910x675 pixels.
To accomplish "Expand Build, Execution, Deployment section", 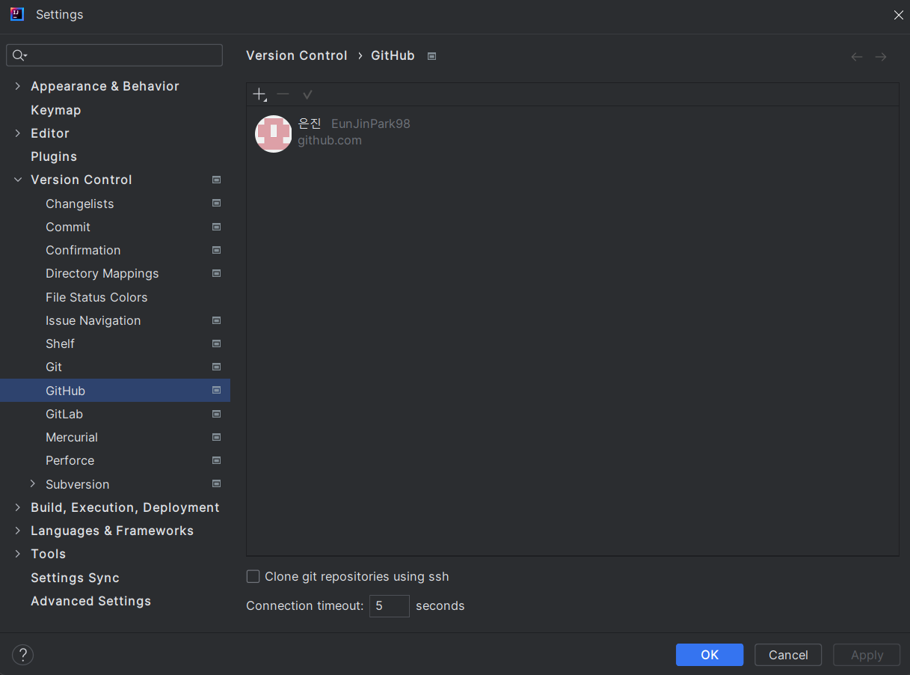I will pos(18,507).
